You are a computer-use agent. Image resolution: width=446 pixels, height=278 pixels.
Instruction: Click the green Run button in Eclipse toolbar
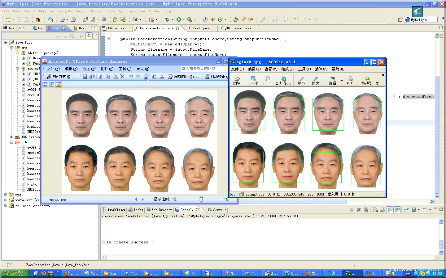click(x=179, y=19)
